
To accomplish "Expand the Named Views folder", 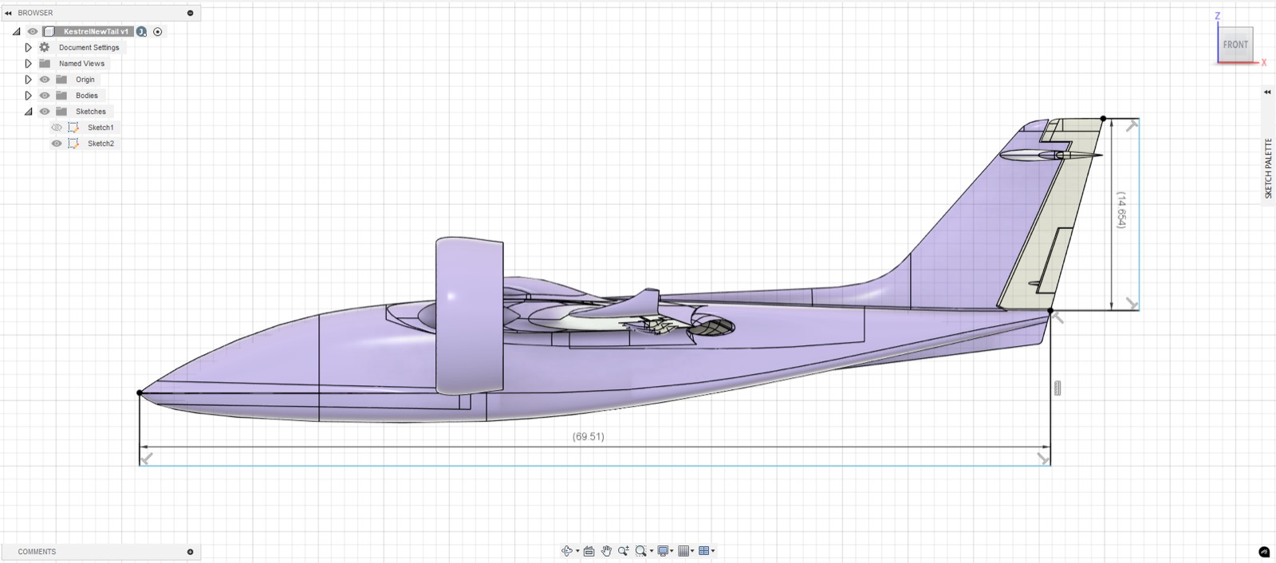I will coord(28,64).
